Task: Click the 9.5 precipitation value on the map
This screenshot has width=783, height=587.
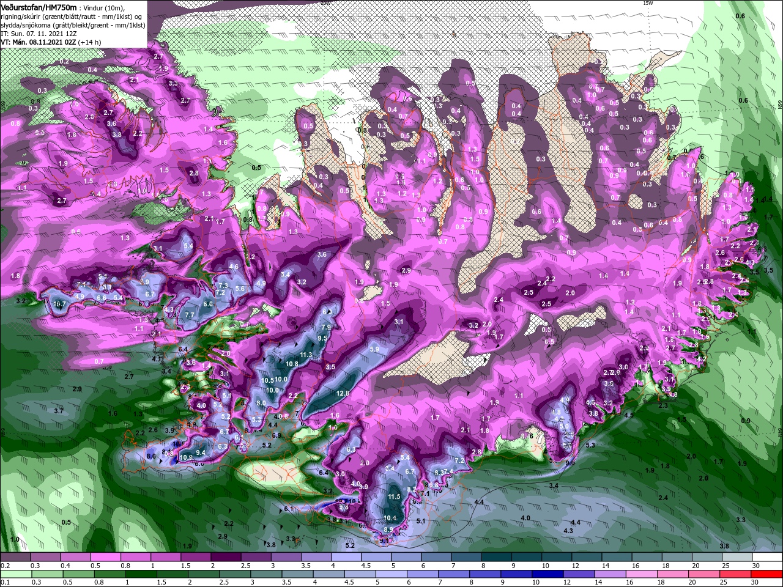Action: coord(322,338)
